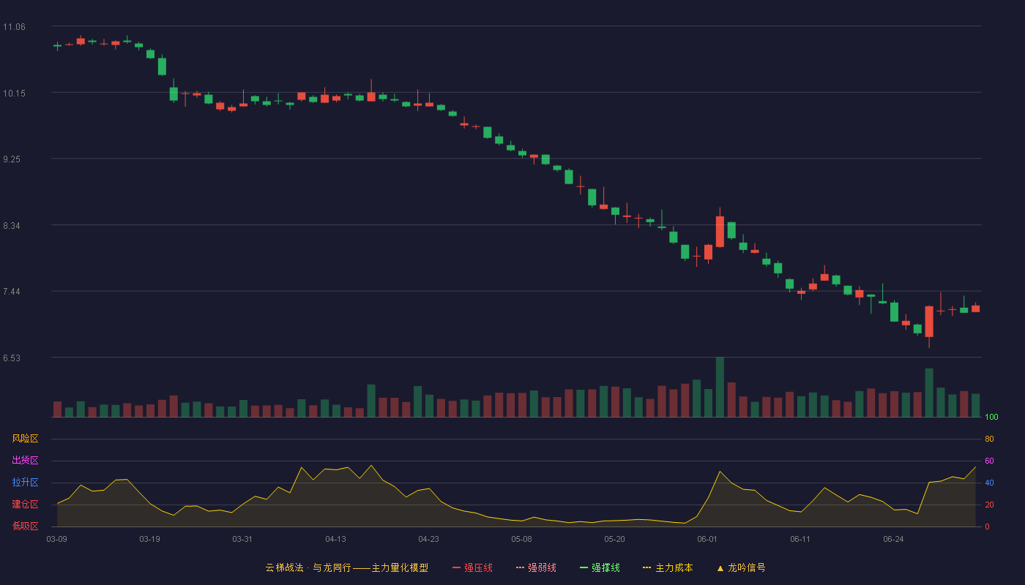
Task: Click the 06-01 date axis label
Action: pyautogui.click(x=707, y=539)
